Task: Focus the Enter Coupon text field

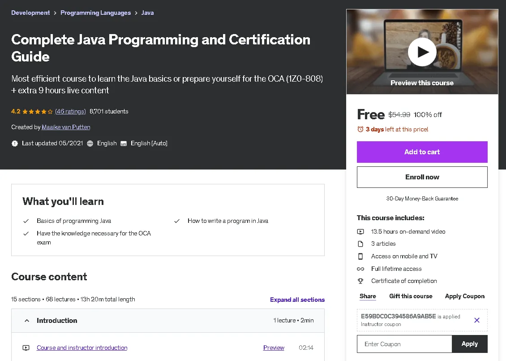Action: [404, 344]
